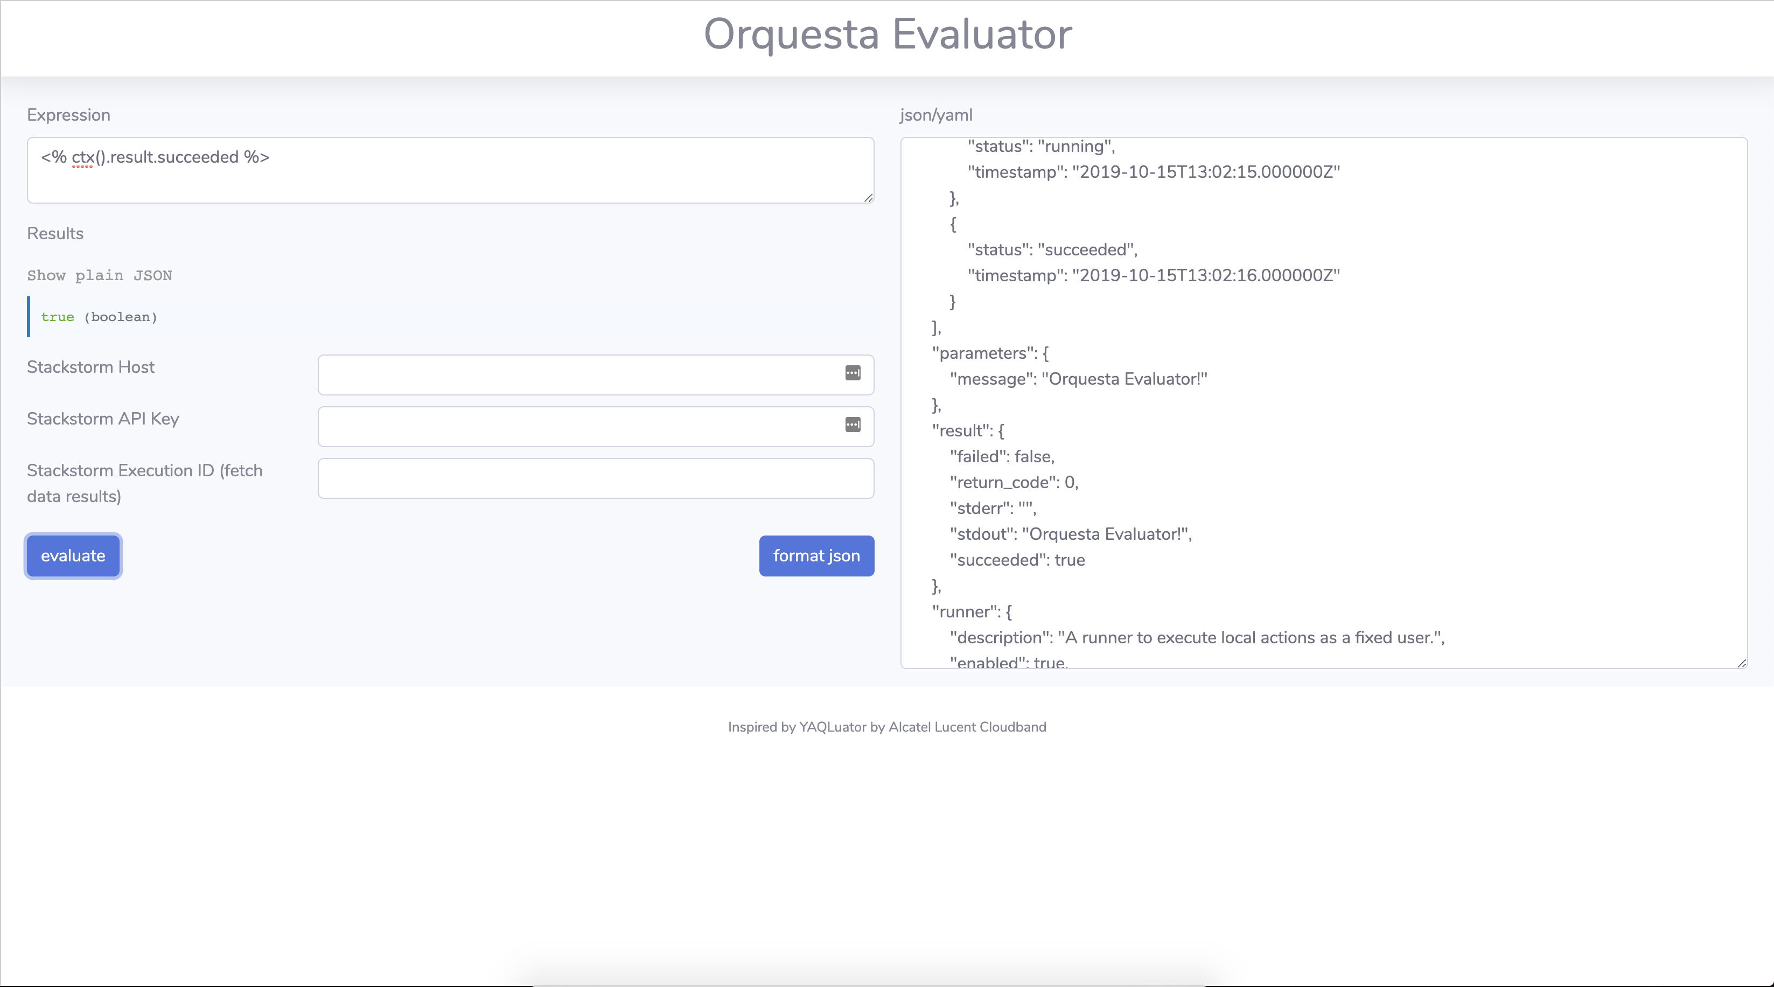Click the json/yaml label above editor
Screen dimensions: 1774x987
coord(936,115)
